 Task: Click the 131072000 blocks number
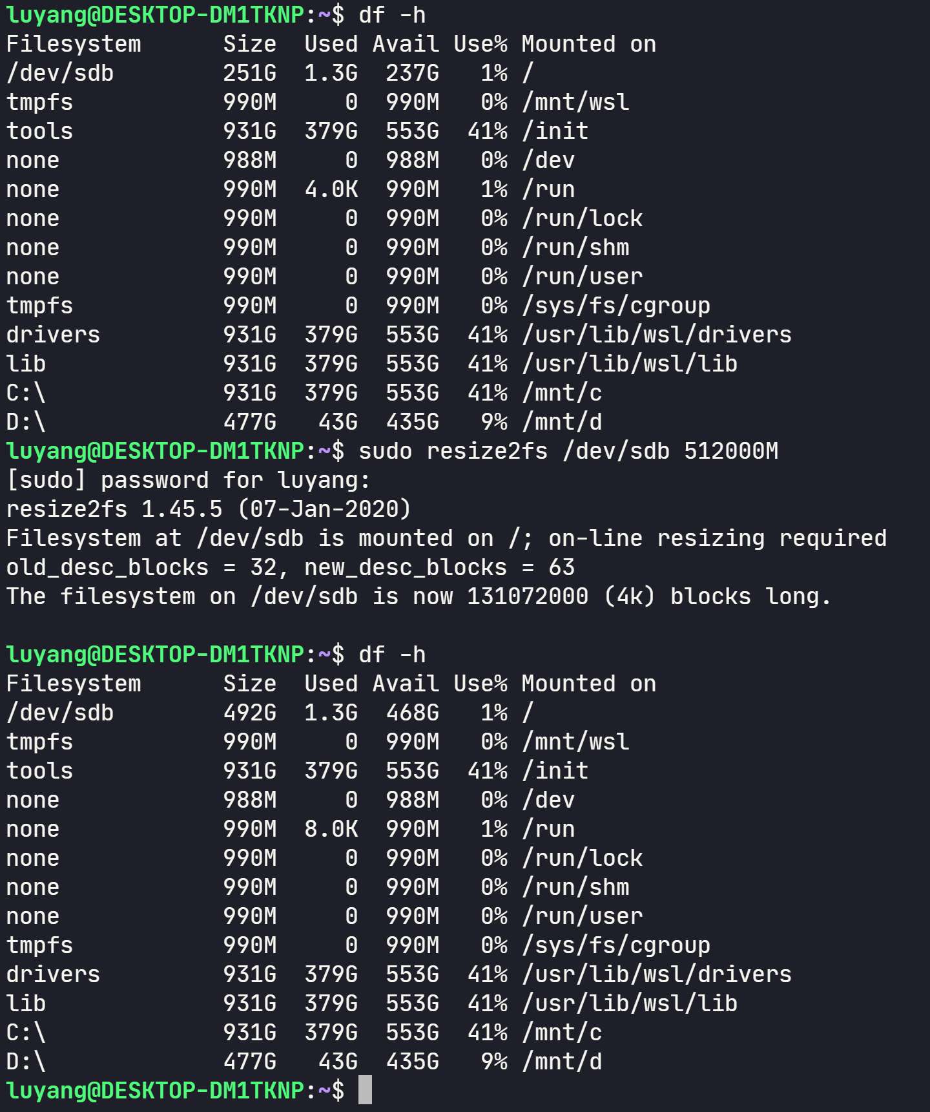tap(528, 596)
